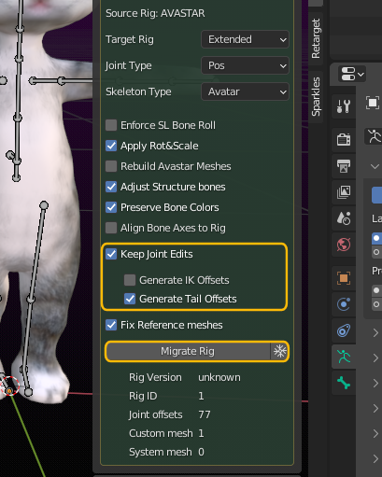Enable Generate IK Offsets

pyautogui.click(x=130, y=280)
